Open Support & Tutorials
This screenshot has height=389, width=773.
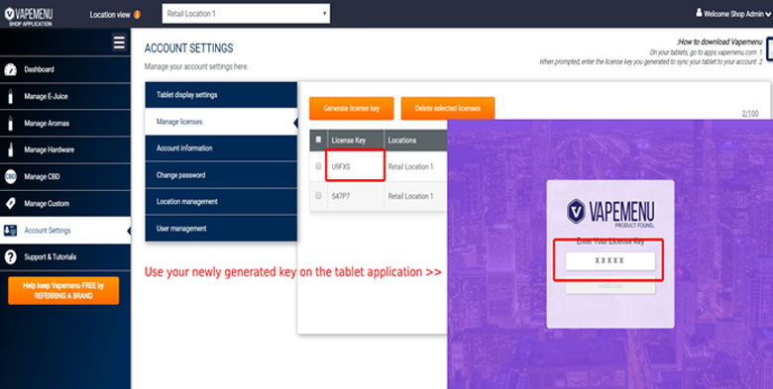65,257
